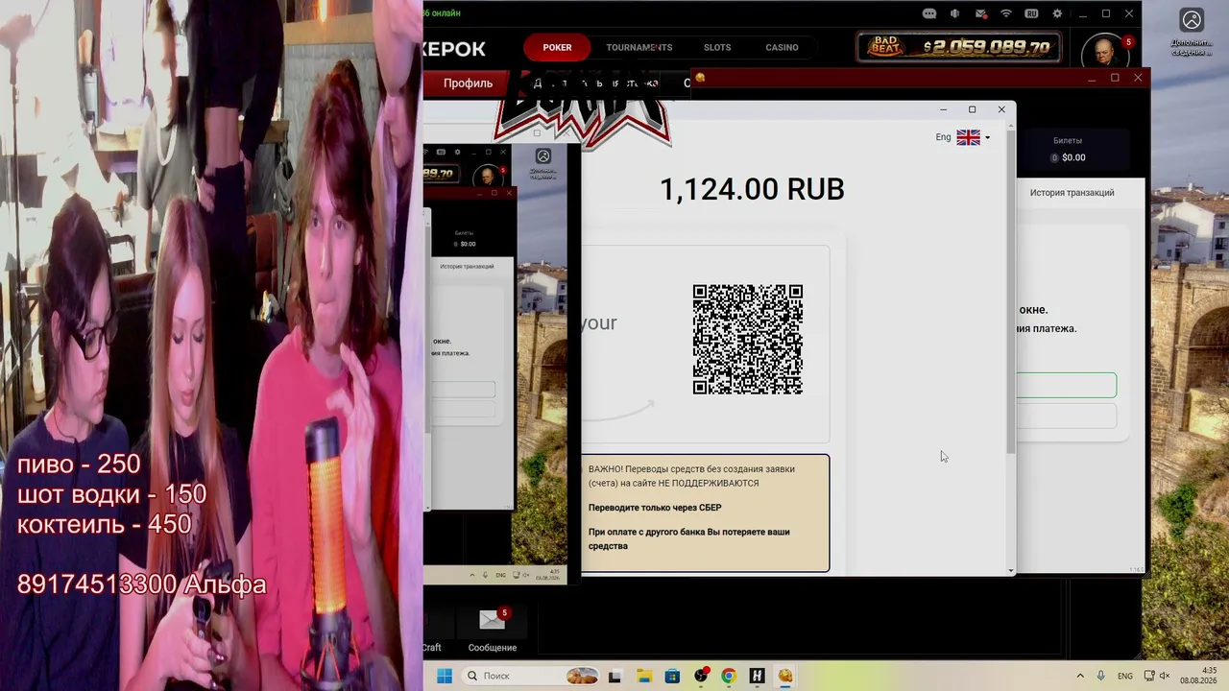The height and width of the screenshot is (691, 1229).
Task: Click the Переводите только через СБЕР line
Action: (x=655, y=508)
